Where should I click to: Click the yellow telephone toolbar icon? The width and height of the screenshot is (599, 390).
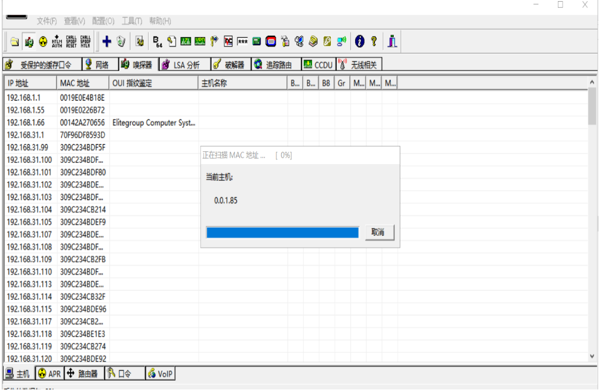(x=313, y=41)
